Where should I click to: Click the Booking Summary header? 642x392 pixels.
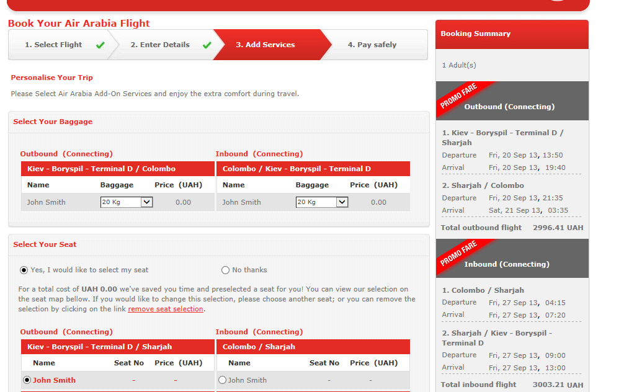tap(475, 33)
